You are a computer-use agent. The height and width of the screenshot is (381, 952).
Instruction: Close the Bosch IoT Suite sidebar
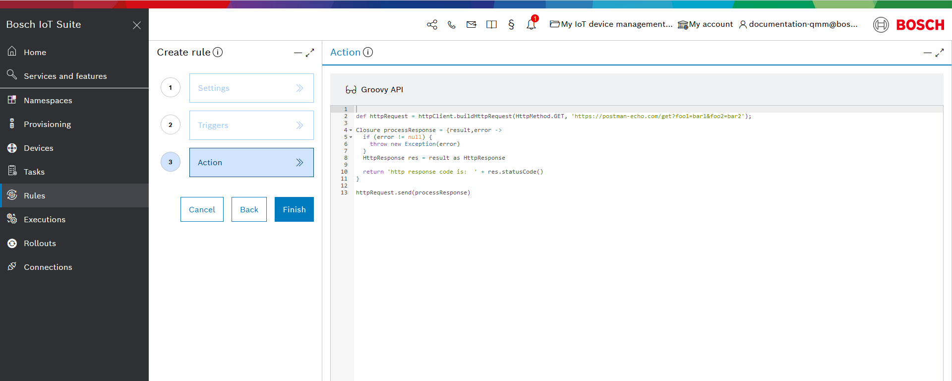click(x=137, y=25)
